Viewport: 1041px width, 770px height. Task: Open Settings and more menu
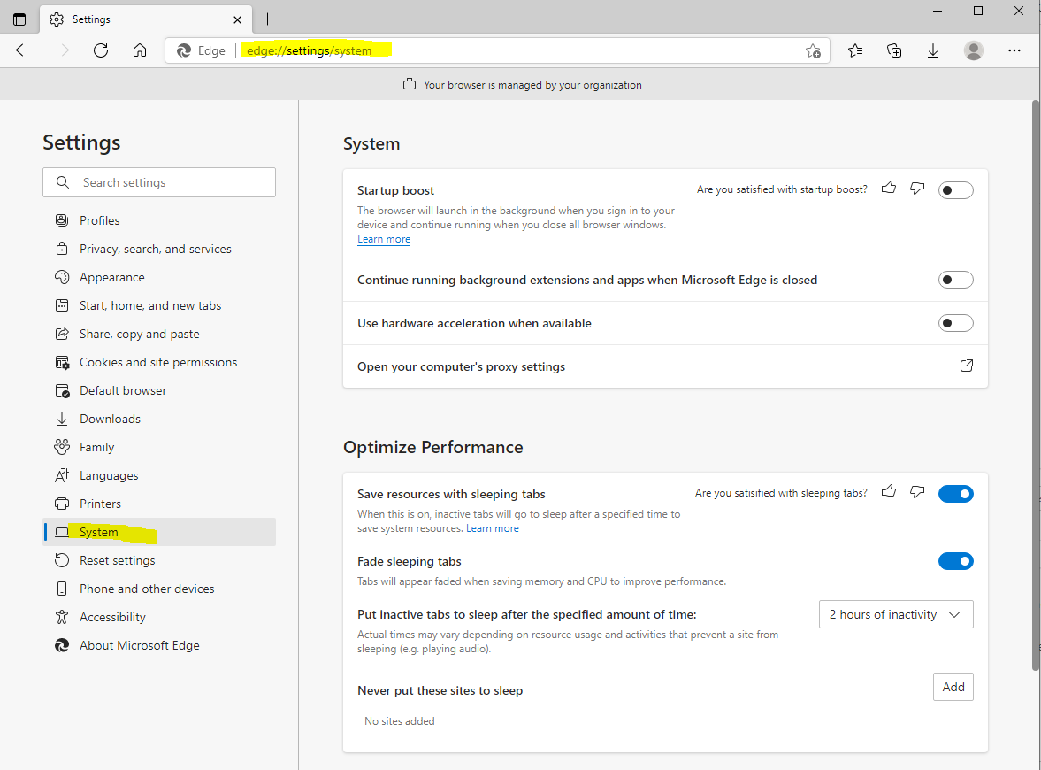(x=1014, y=50)
